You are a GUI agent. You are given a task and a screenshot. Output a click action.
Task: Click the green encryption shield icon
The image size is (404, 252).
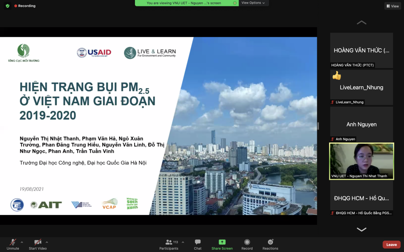coord(7,6)
